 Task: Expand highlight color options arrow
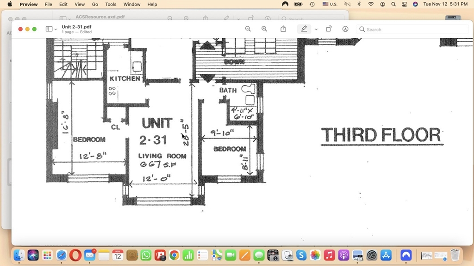pos(316,29)
